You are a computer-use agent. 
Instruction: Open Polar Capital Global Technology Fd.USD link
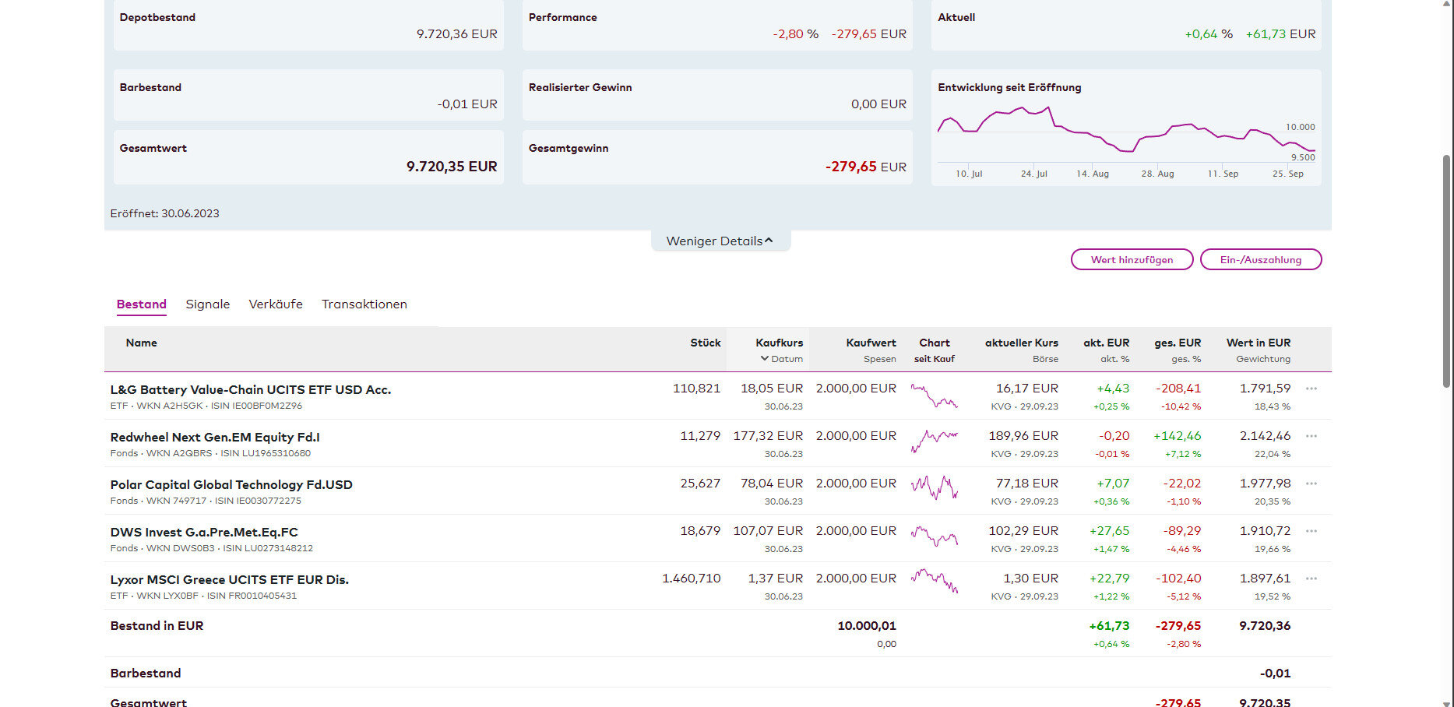point(231,485)
